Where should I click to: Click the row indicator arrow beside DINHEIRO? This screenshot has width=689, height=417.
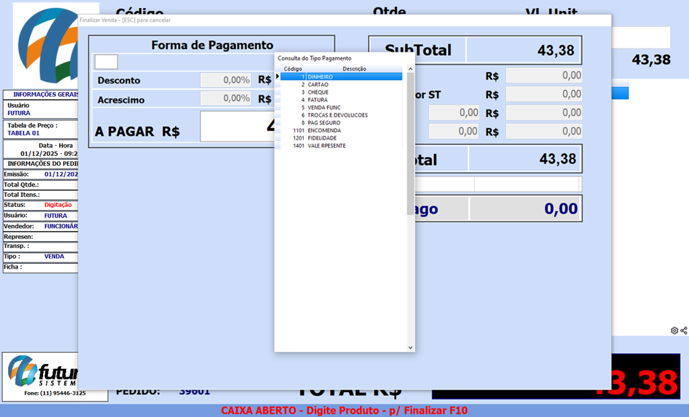click(x=277, y=77)
